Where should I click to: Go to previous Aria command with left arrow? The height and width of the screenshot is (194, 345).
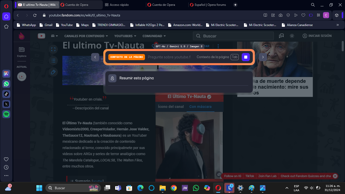point(95,57)
